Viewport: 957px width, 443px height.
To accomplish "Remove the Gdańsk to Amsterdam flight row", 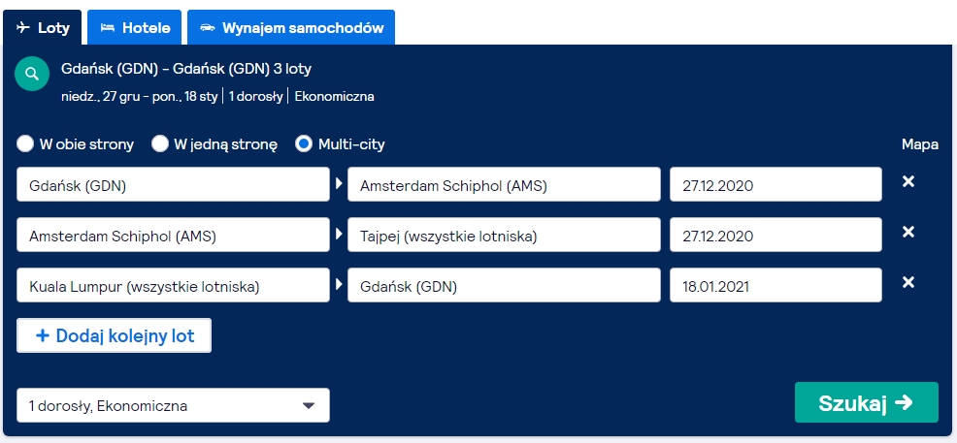I will pos(908,181).
